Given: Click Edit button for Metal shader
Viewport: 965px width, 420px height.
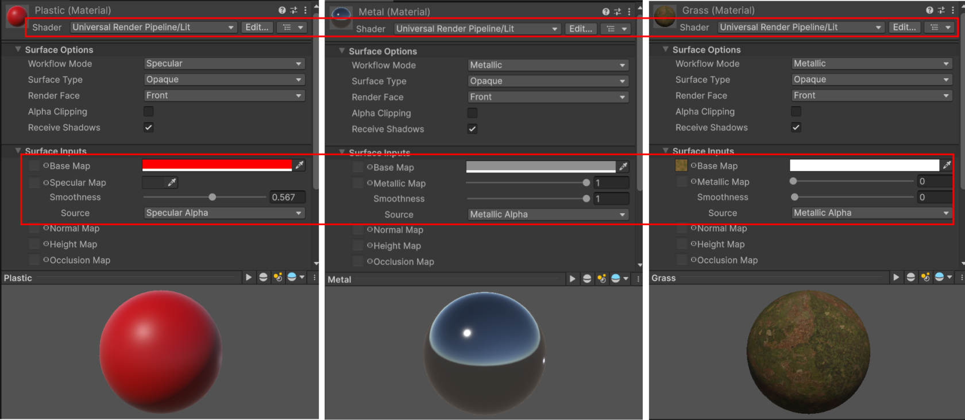Looking at the screenshot, I should pyautogui.click(x=581, y=29).
